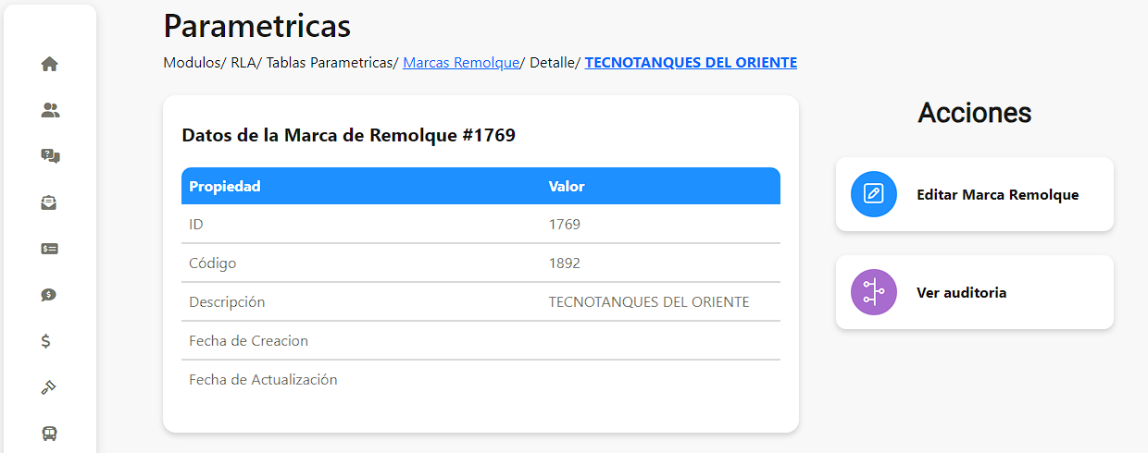Image resolution: width=1148 pixels, height=453 pixels.
Task: Open Editar Marca Remolque action
Action: [x=975, y=194]
